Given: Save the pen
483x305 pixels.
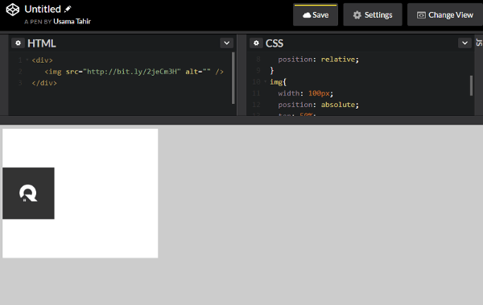Looking at the screenshot, I should [316, 14].
